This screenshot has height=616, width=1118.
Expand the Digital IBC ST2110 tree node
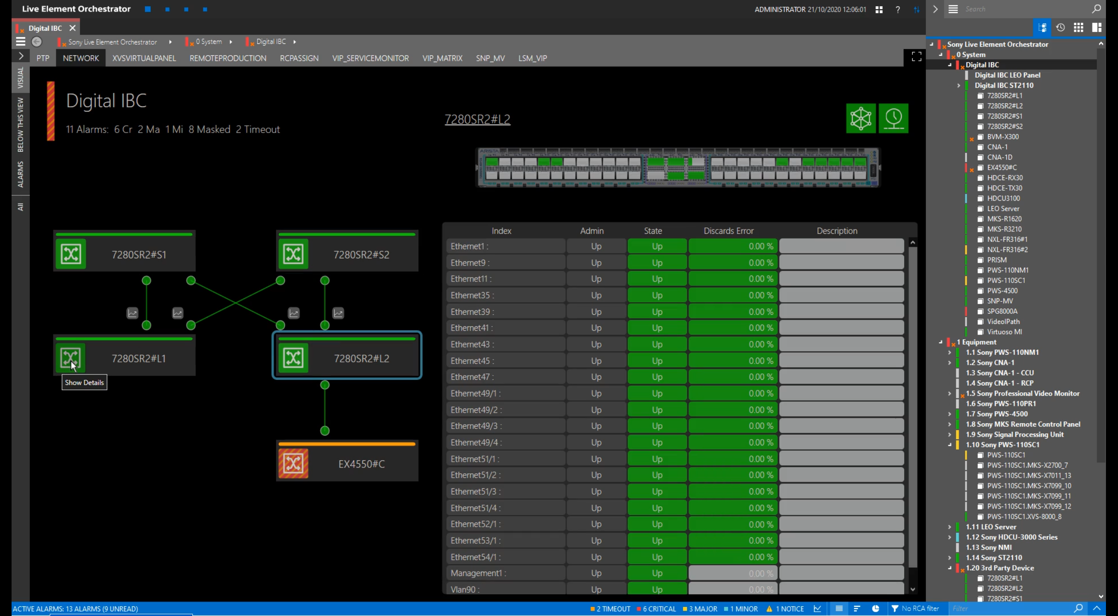point(959,85)
